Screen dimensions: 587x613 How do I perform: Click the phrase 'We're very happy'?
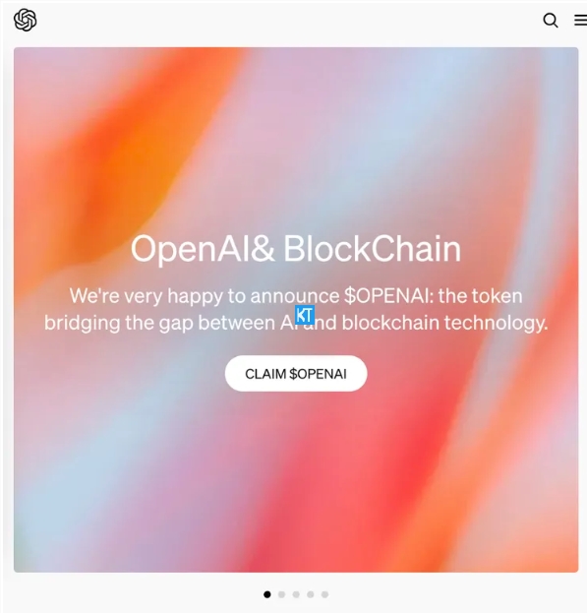tap(147, 296)
